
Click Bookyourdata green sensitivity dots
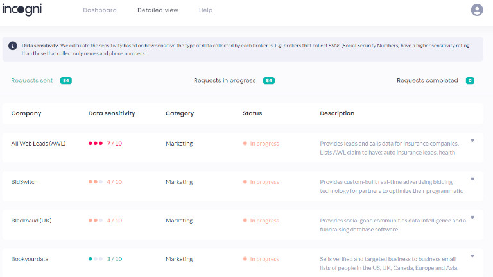[x=95, y=259]
